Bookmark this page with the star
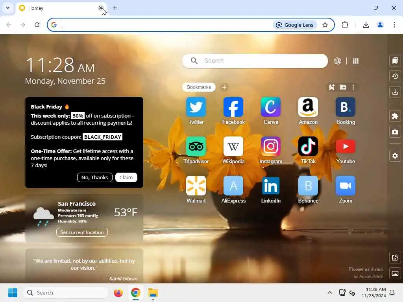The height and width of the screenshot is (302, 403). (x=325, y=25)
